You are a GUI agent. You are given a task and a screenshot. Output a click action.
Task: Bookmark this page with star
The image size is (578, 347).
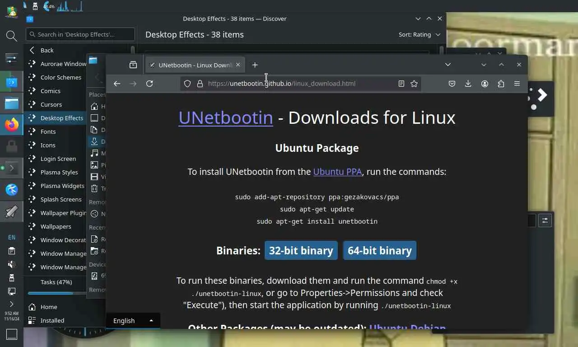click(414, 84)
